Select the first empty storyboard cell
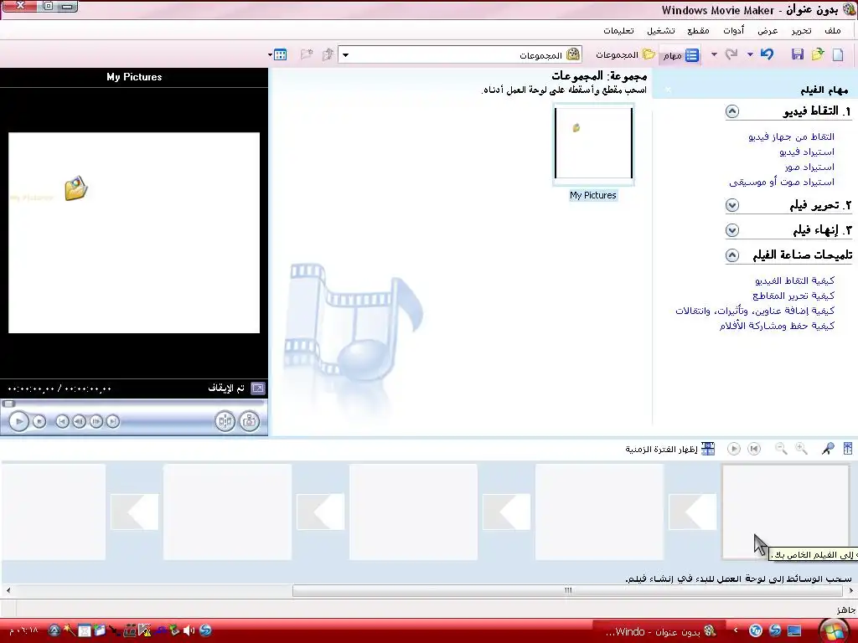Image resolution: width=858 pixels, height=643 pixels. 786,512
